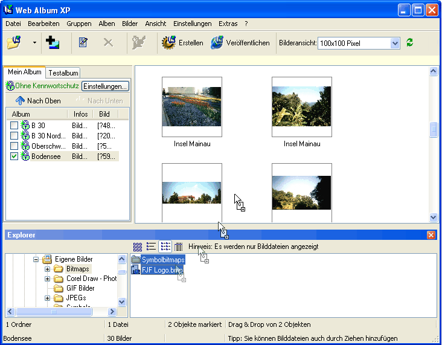The height and width of the screenshot is (345, 442).
Task: Close the Explorer panel
Action: click(431, 234)
